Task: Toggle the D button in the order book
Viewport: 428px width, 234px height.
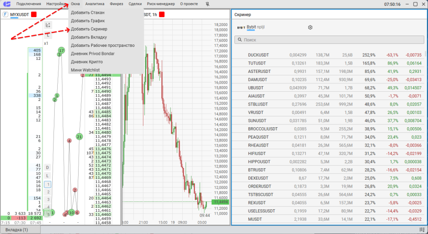Action: pyautogui.click(x=48, y=167)
